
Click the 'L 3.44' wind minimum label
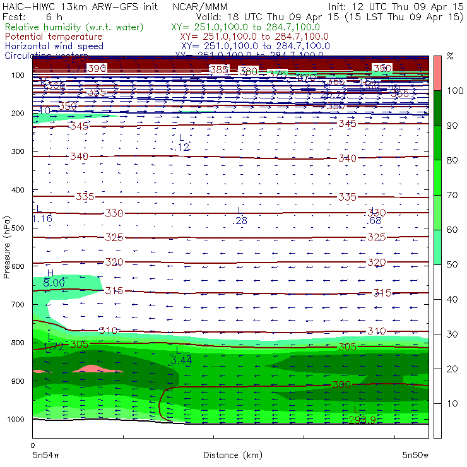pos(181,356)
